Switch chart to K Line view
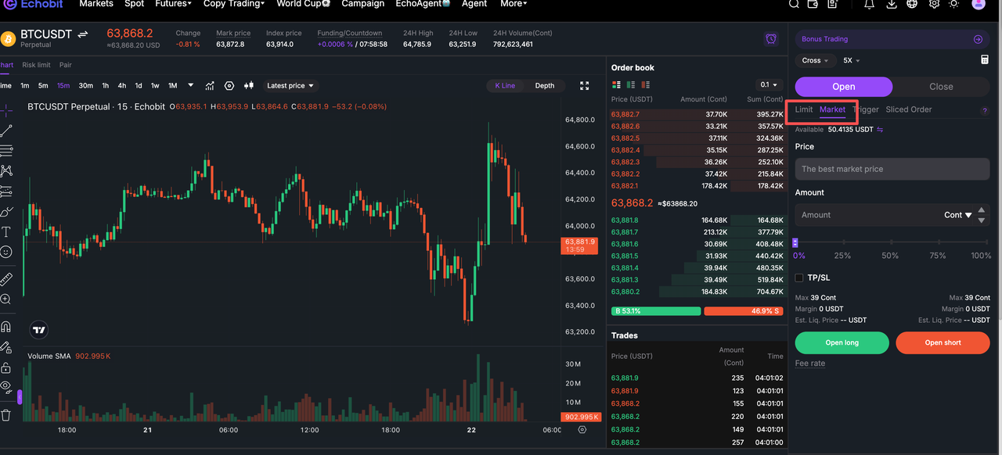Viewport: 1002px width, 455px height. pos(506,86)
